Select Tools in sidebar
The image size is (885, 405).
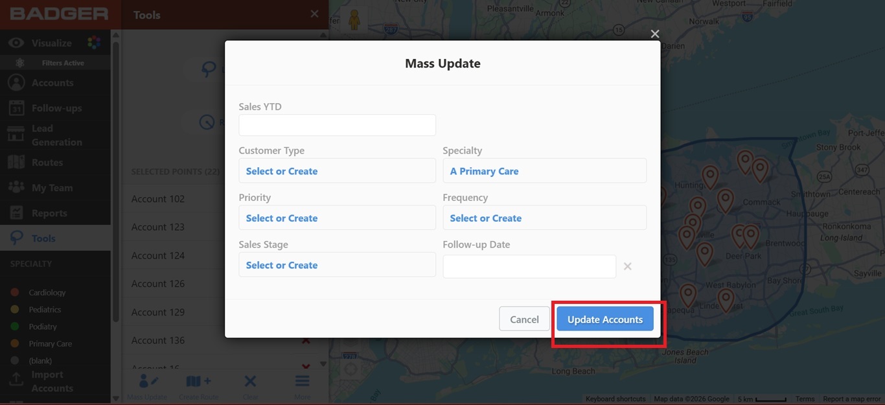pos(55,238)
